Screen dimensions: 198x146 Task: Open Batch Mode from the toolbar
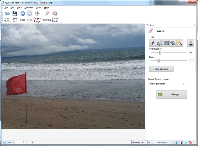click(x=55, y=14)
